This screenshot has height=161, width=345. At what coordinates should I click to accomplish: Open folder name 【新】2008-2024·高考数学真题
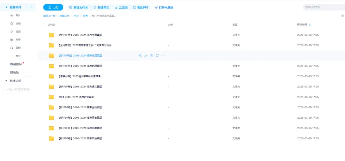pos(76,97)
